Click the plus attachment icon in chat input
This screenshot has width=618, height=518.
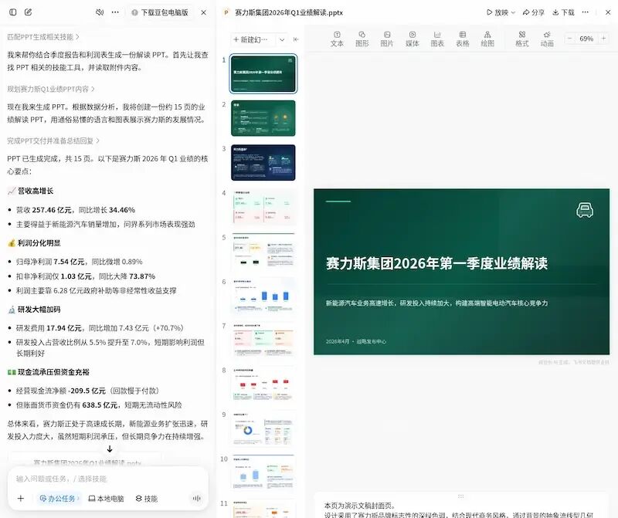click(21, 498)
